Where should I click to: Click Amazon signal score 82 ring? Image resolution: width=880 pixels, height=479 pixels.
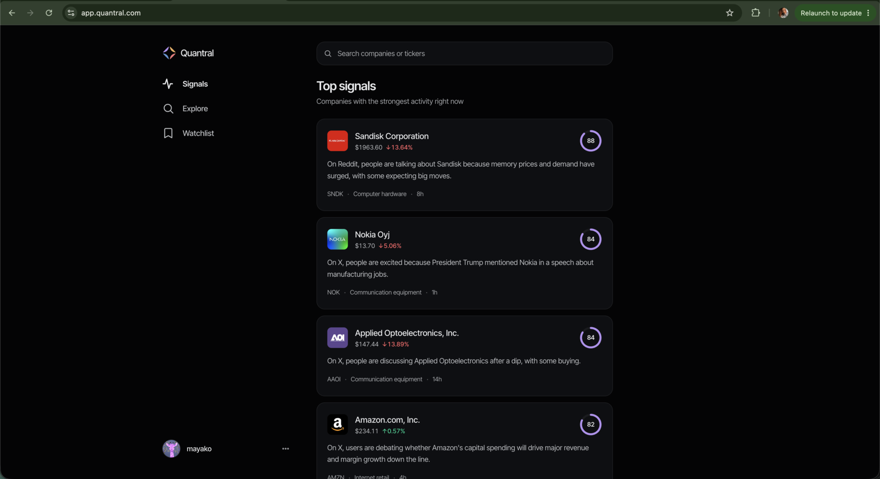(x=591, y=424)
